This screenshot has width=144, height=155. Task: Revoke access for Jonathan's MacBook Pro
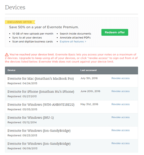click(x=120, y=78)
